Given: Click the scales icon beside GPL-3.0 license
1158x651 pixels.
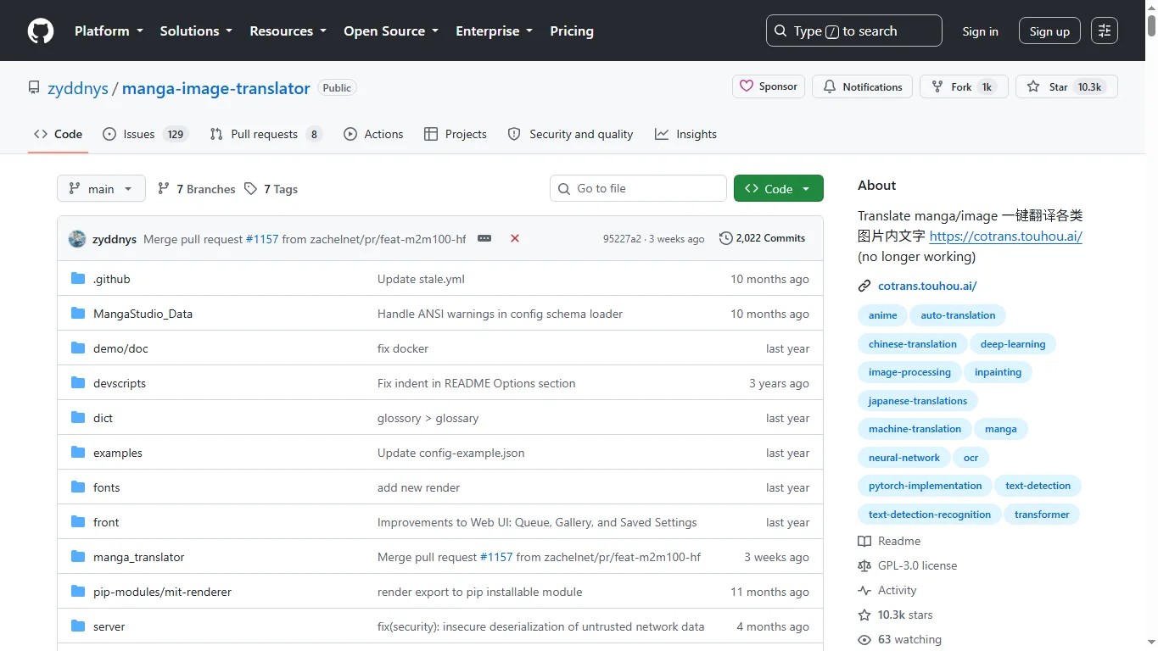Looking at the screenshot, I should point(864,566).
